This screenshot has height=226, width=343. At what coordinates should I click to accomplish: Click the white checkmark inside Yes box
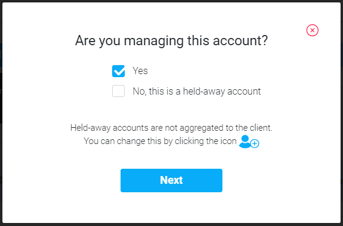coord(119,71)
